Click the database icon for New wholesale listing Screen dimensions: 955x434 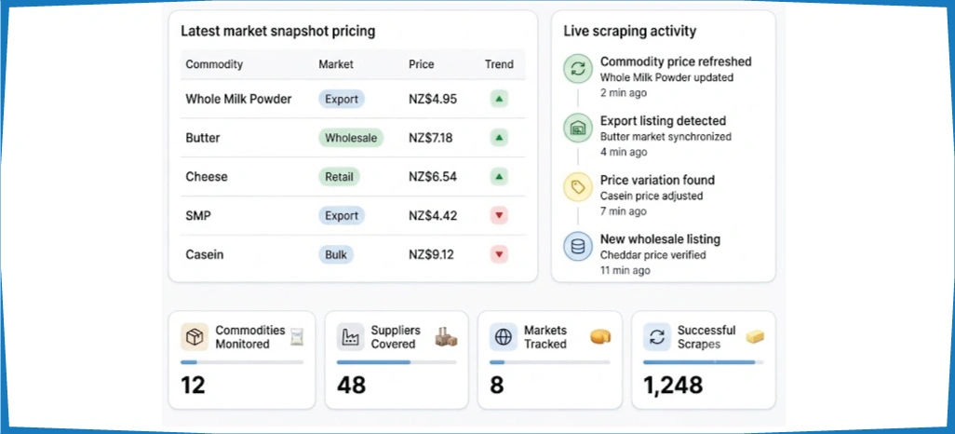pos(577,246)
